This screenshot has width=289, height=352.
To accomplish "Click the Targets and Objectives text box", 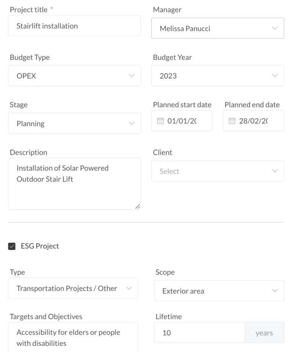I will (73, 337).
